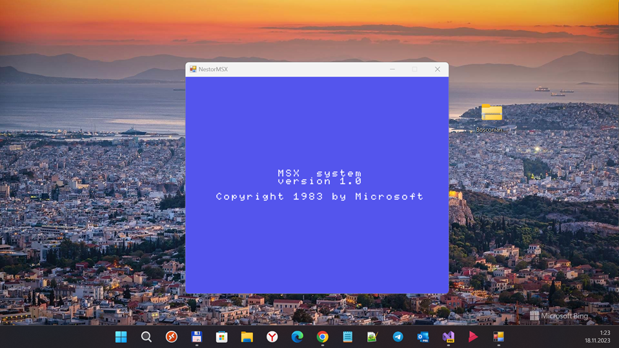Image resolution: width=619 pixels, height=348 pixels.
Task: Open the blue Notepad taskbar icon
Action: pyautogui.click(x=347, y=336)
